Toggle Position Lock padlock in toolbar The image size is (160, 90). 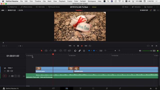click(x=84, y=50)
